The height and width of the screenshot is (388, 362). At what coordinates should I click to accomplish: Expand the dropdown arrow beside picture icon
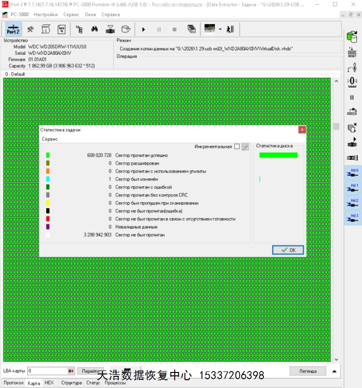tap(220, 29)
